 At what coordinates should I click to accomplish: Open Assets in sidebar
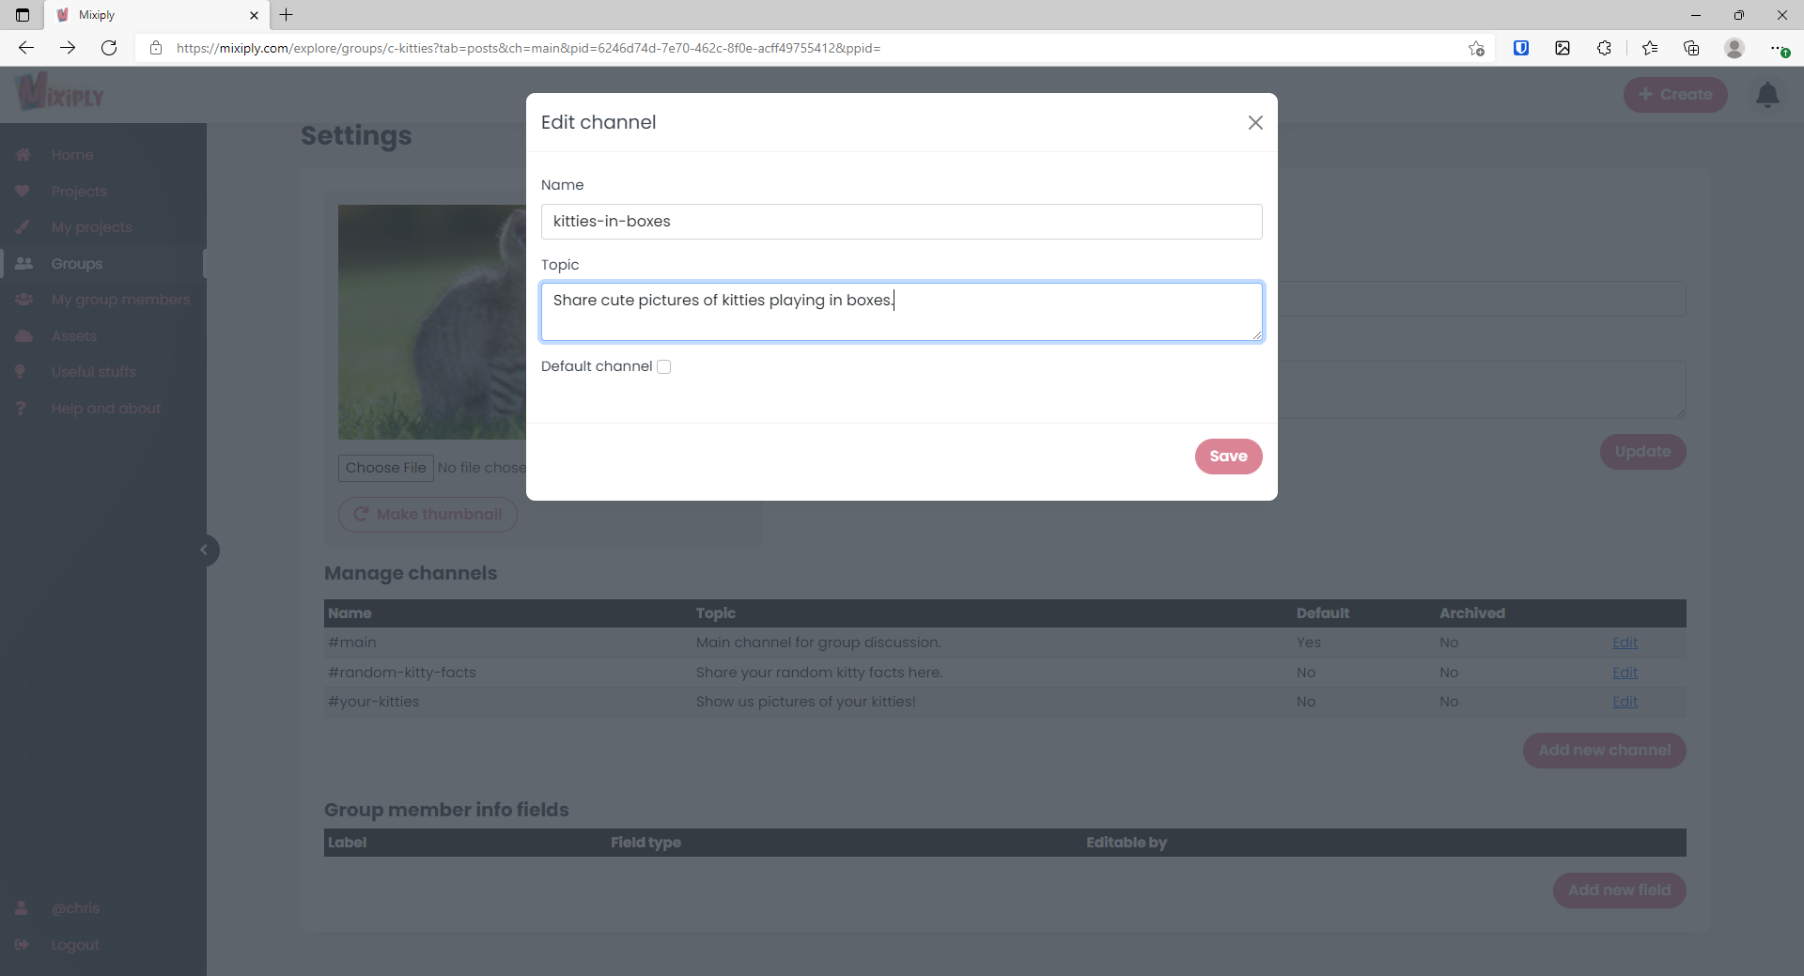74,336
